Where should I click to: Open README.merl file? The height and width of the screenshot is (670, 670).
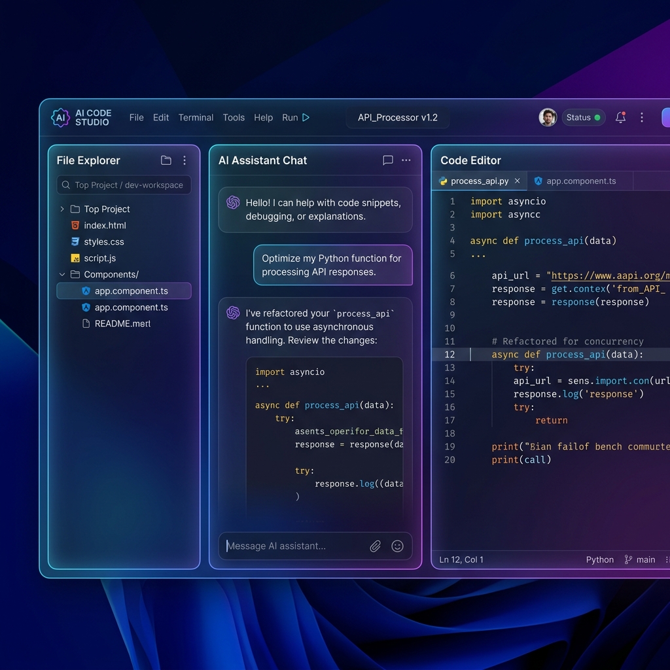[x=122, y=324]
